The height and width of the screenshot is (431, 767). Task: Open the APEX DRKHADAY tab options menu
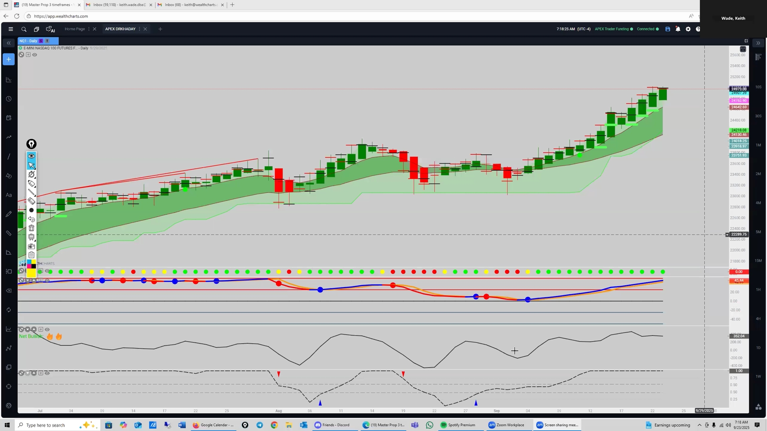click(x=139, y=29)
